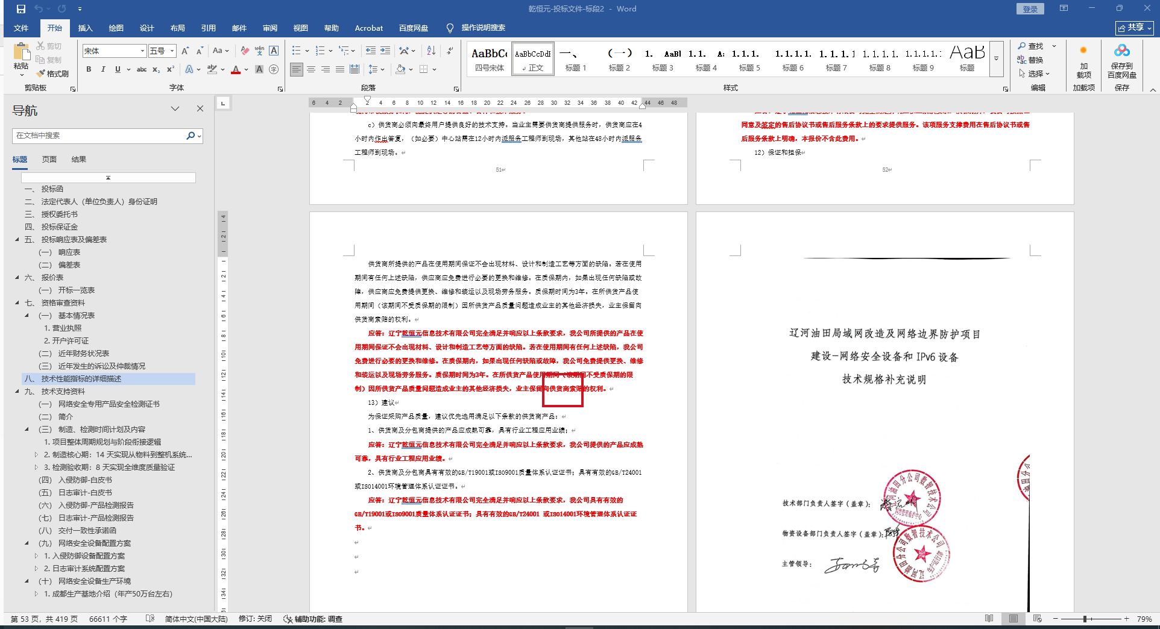Click the word count (66611 个字) in the status bar
The width and height of the screenshot is (1160, 629).
pyautogui.click(x=108, y=619)
